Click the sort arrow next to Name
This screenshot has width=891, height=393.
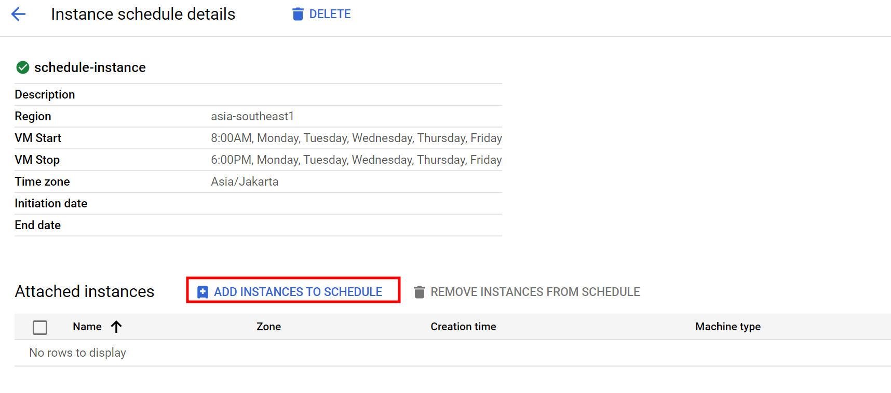click(116, 327)
